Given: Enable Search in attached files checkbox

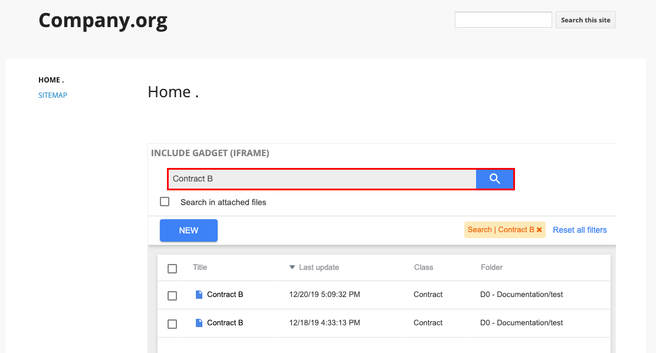Looking at the screenshot, I should (165, 202).
